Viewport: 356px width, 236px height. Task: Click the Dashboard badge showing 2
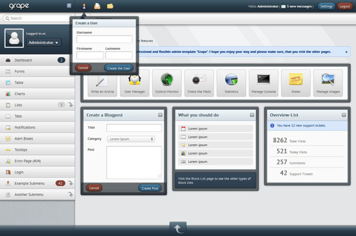(61, 60)
